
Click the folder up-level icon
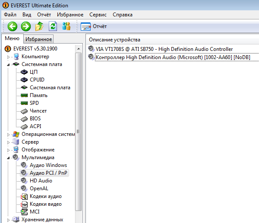click(x=39, y=26)
